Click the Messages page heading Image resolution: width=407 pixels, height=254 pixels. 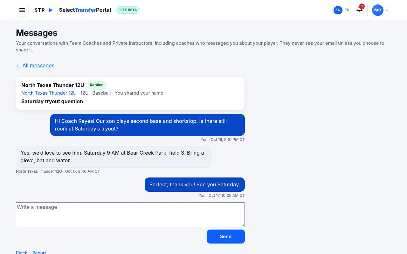coord(37,33)
